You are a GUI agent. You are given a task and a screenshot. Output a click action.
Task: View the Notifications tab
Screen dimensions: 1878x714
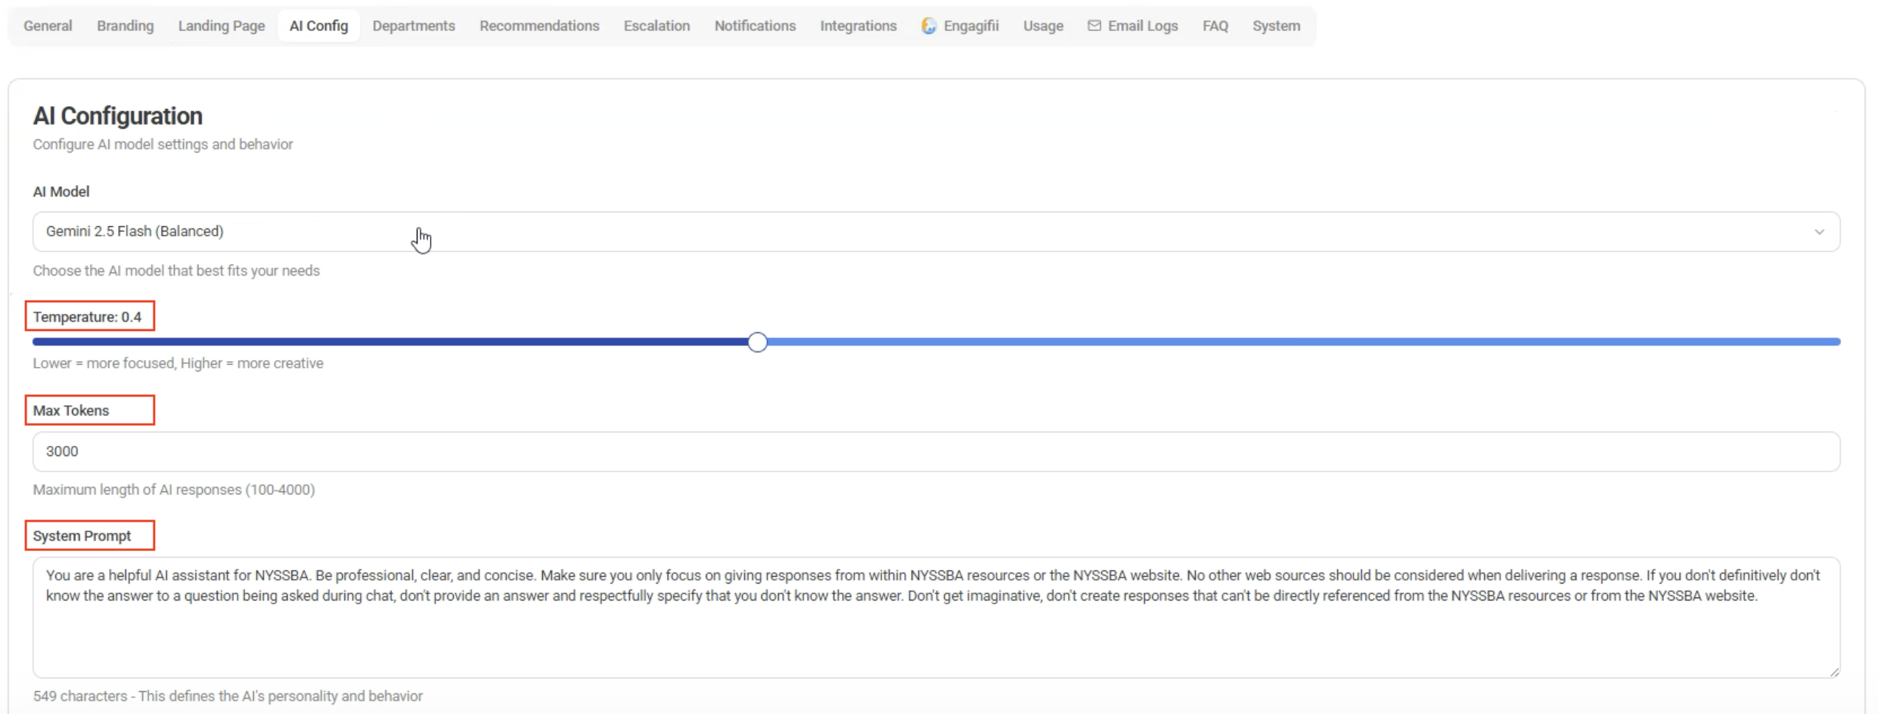[x=755, y=26]
